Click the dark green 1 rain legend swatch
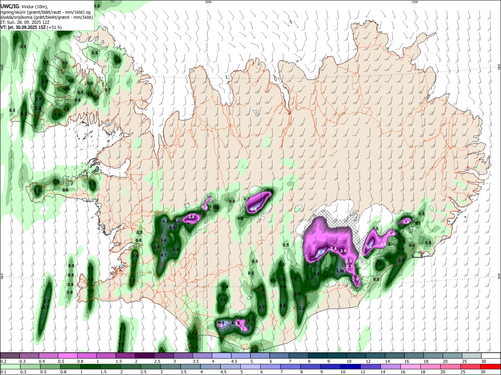This screenshot has height=375, width=501. (x=91, y=366)
